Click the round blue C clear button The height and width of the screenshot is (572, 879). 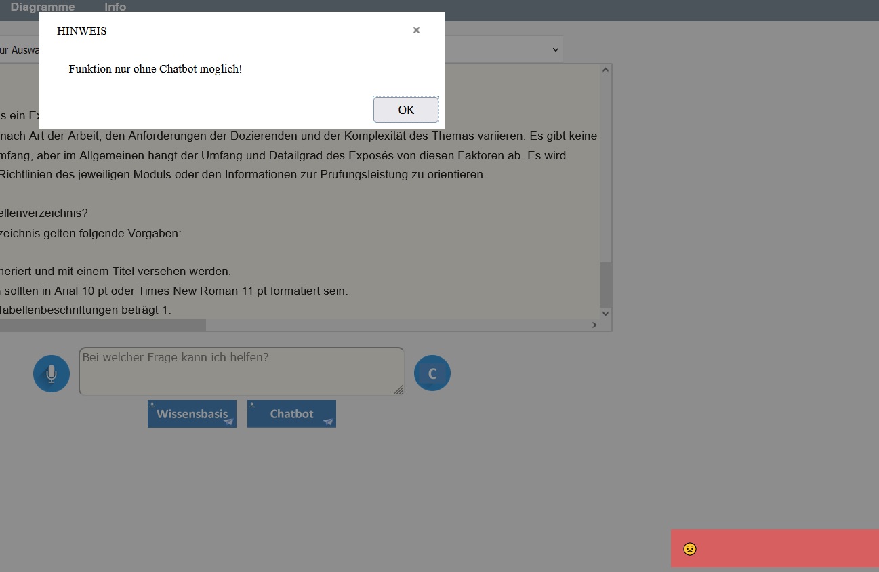click(432, 373)
